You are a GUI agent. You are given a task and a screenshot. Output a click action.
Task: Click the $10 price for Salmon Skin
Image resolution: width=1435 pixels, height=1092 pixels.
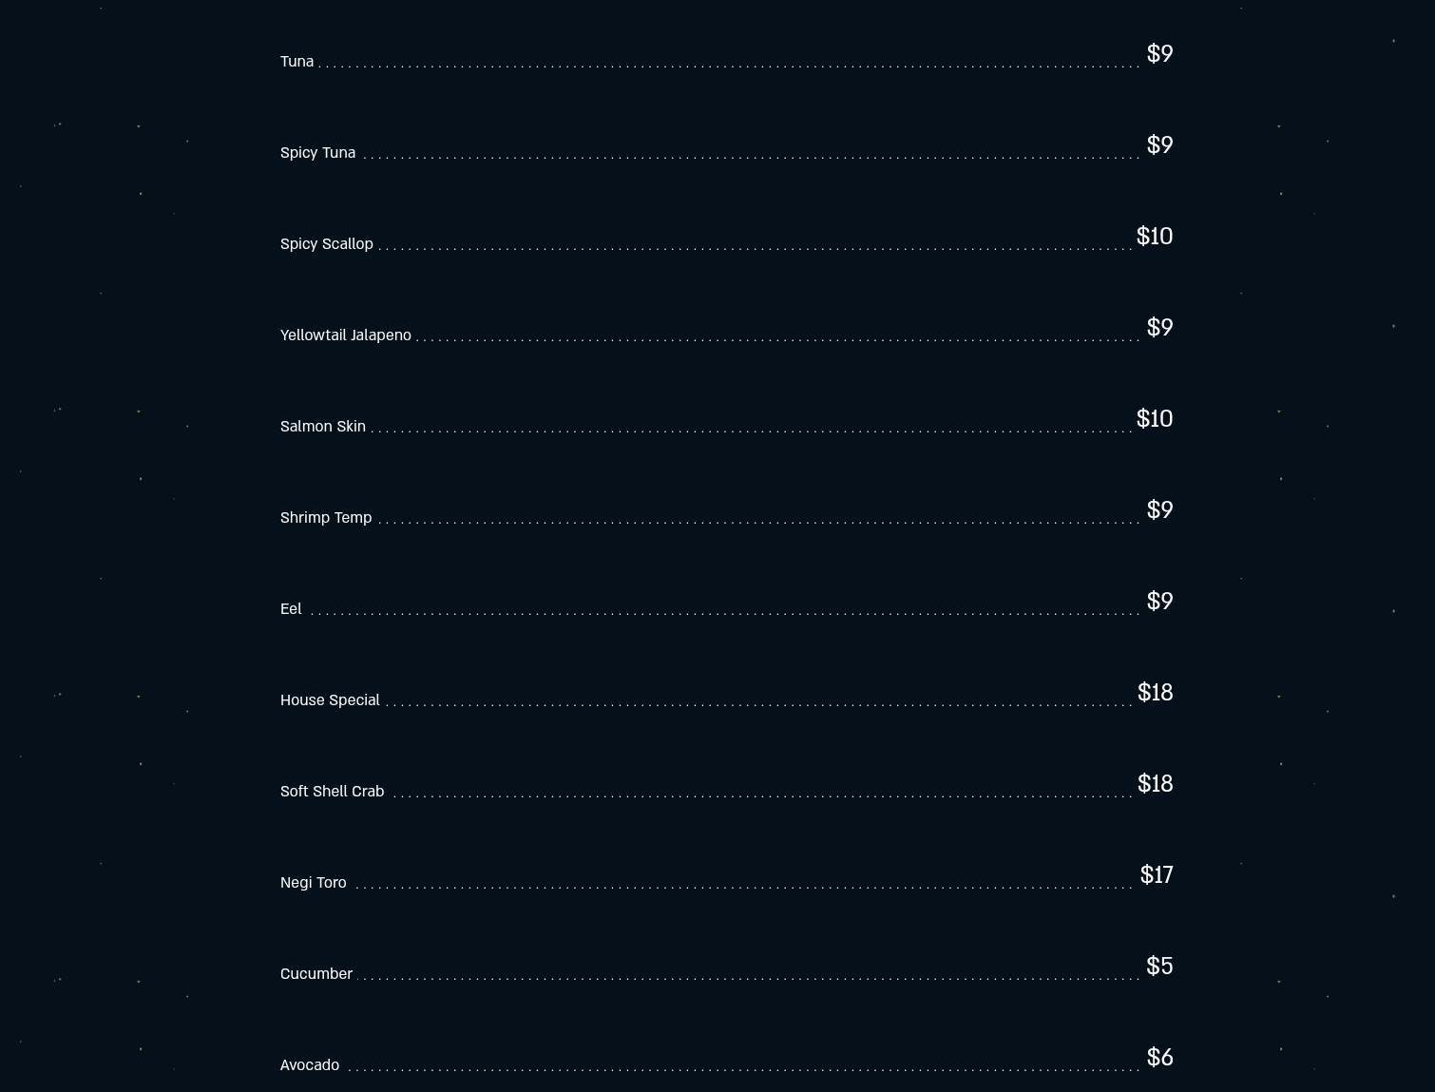click(1155, 418)
